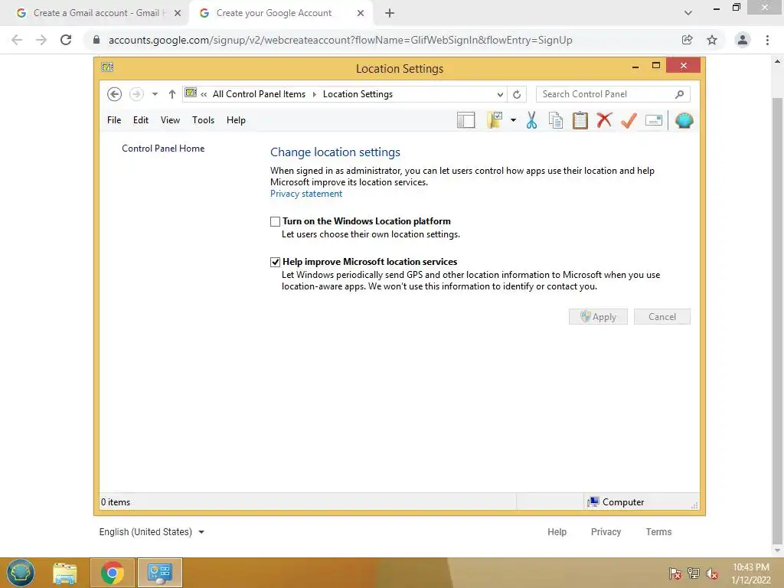Open the File menu
This screenshot has height=588, width=784.
[114, 120]
